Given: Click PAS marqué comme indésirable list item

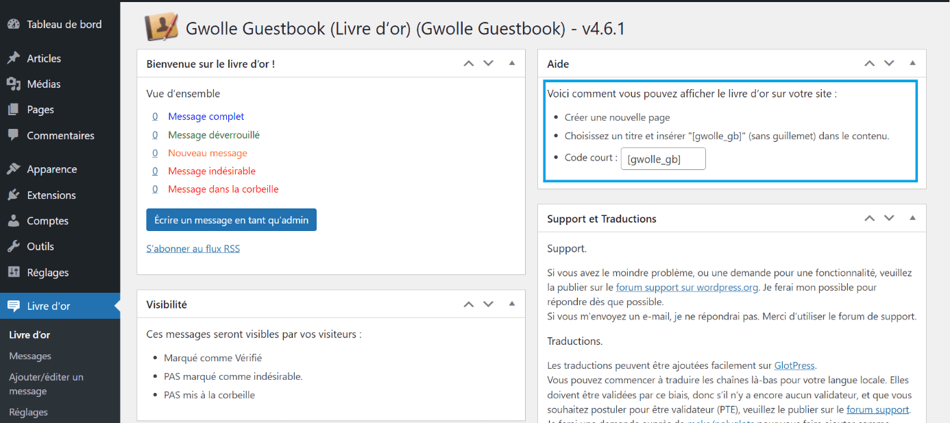Looking at the screenshot, I should [x=233, y=376].
